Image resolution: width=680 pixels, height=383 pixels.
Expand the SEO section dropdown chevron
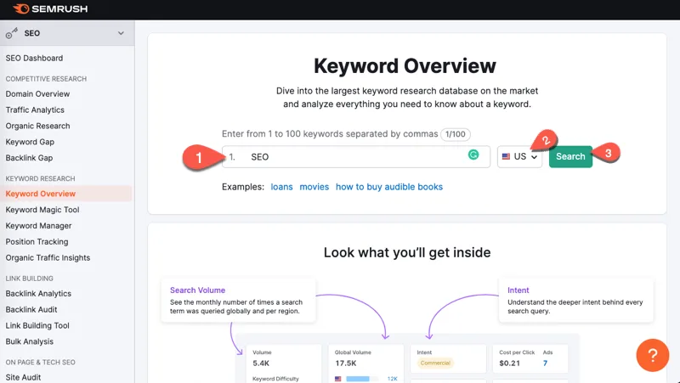click(x=121, y=33)
